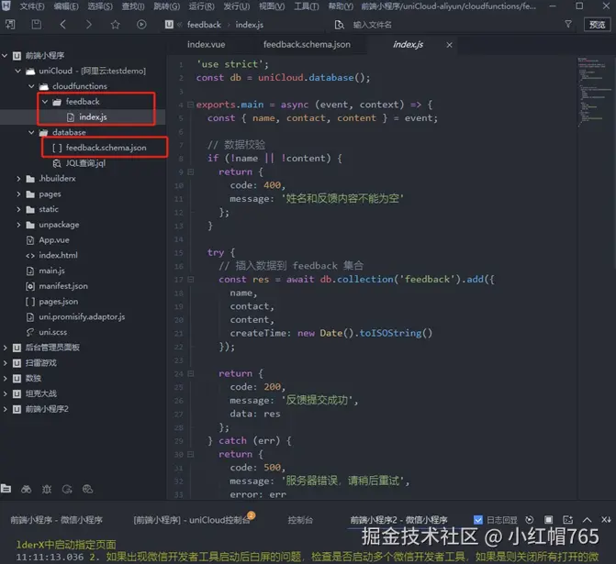This screenshot has width=616, height=564.
Task: Expand the .hbuilderx folder
Action: 18,179
